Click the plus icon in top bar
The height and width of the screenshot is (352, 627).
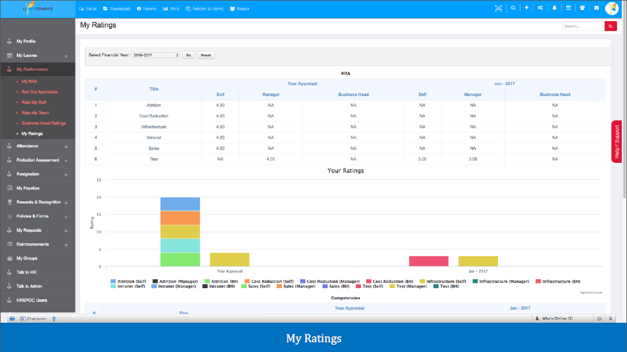tap(527, 8)
